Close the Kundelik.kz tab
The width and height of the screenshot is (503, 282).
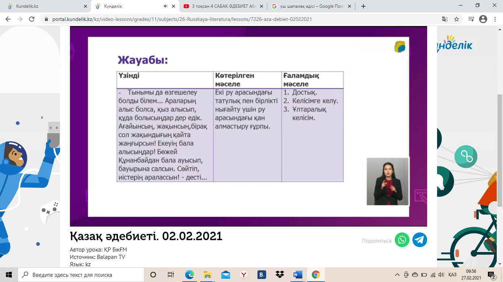(85, 6)
